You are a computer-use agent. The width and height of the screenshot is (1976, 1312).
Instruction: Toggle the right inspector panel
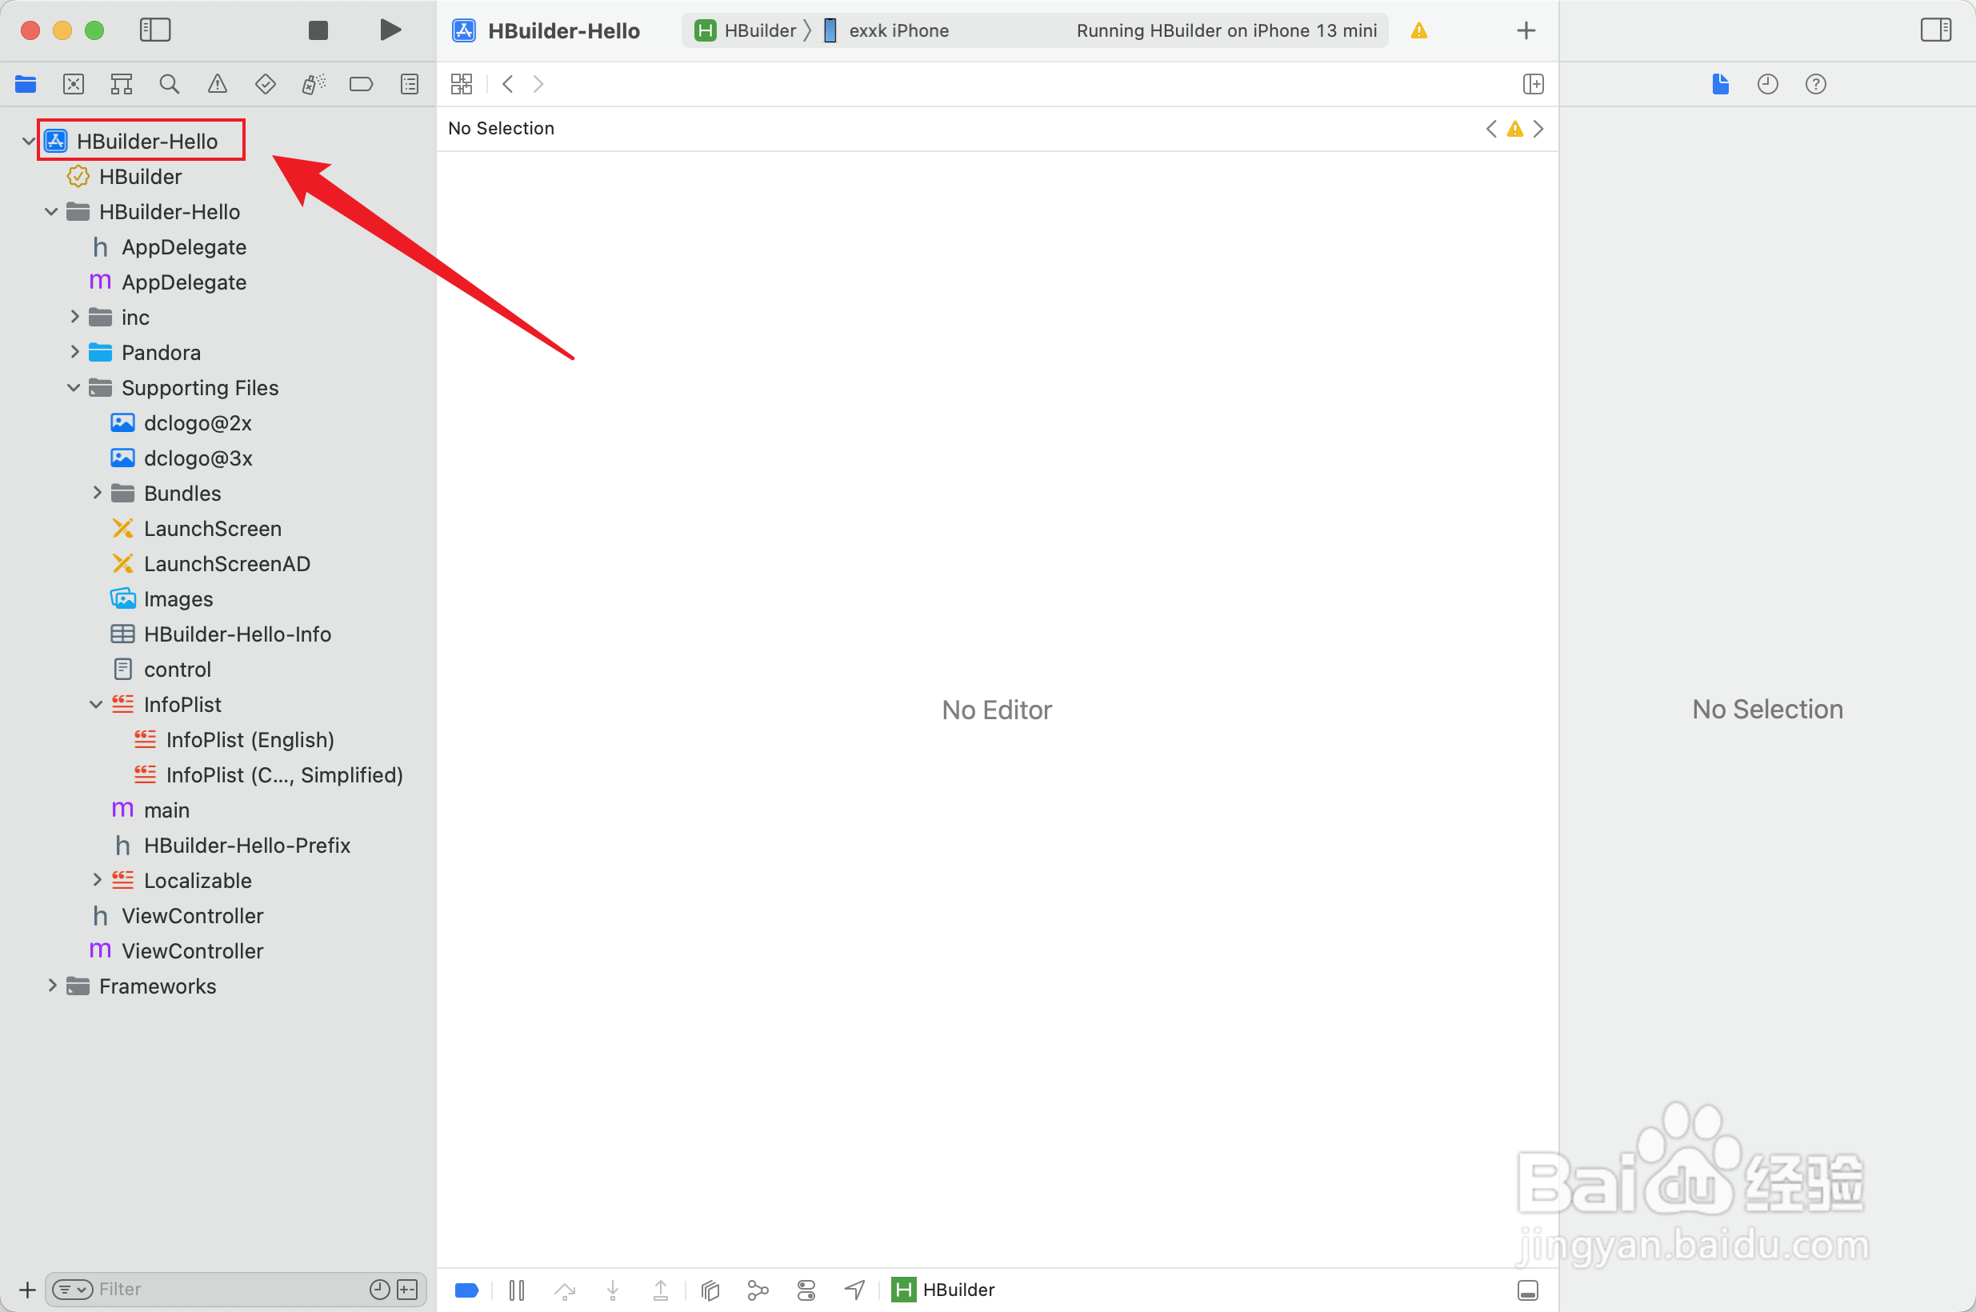point(1936,30)
